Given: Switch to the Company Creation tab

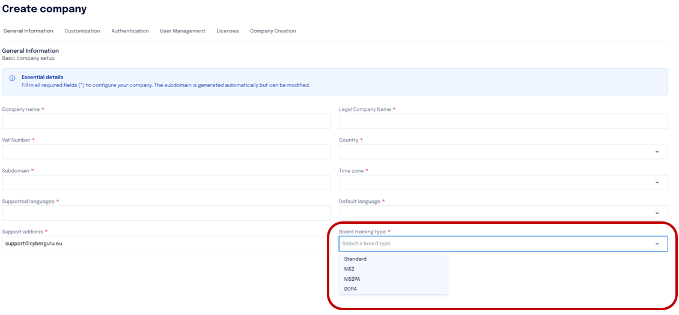Looking at the screenshot, I should [273, 31].
